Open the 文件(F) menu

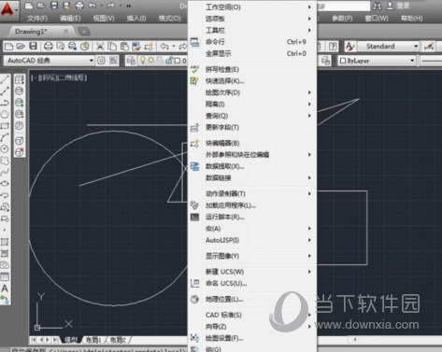click(x=37, y=19)
